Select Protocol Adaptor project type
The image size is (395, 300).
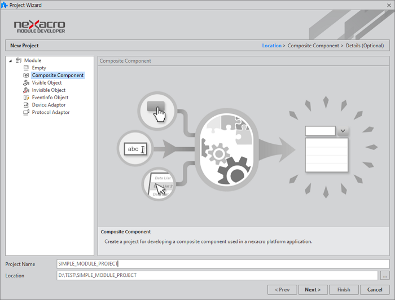pos(51,112)
